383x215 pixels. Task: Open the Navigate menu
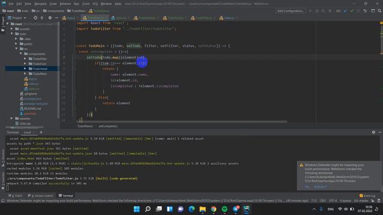pos(40,4)
